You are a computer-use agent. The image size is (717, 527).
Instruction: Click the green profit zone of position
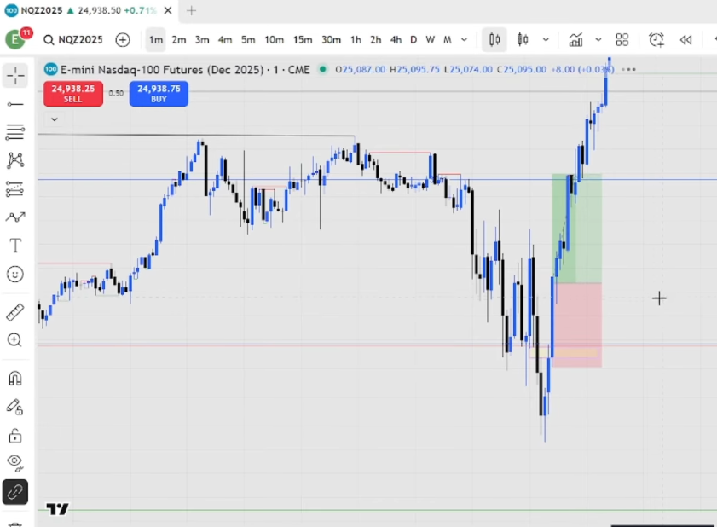click(576, 228)
